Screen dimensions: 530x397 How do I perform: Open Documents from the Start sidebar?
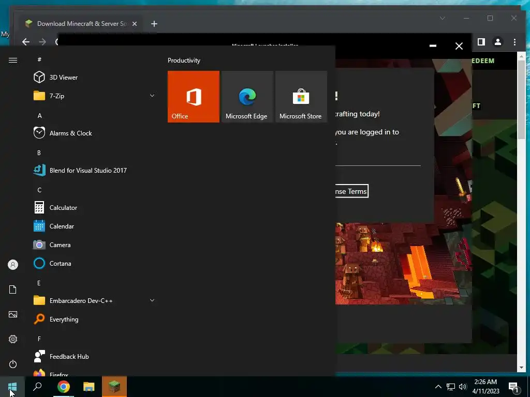click(13, 289)
